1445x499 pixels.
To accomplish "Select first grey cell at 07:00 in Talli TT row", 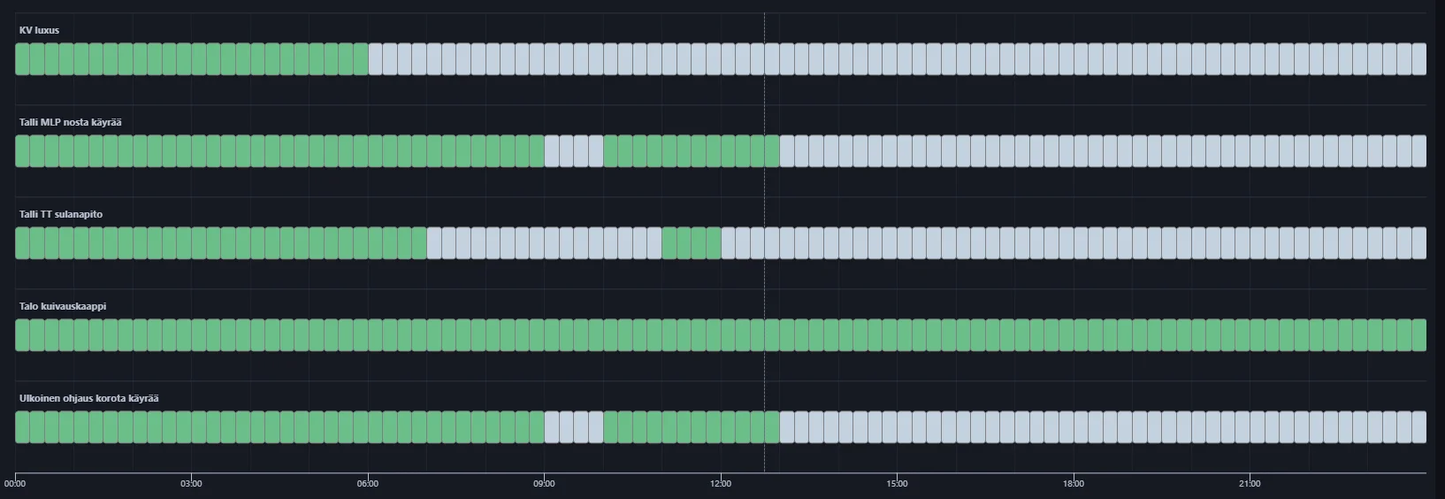I will (x=434, y=243).
